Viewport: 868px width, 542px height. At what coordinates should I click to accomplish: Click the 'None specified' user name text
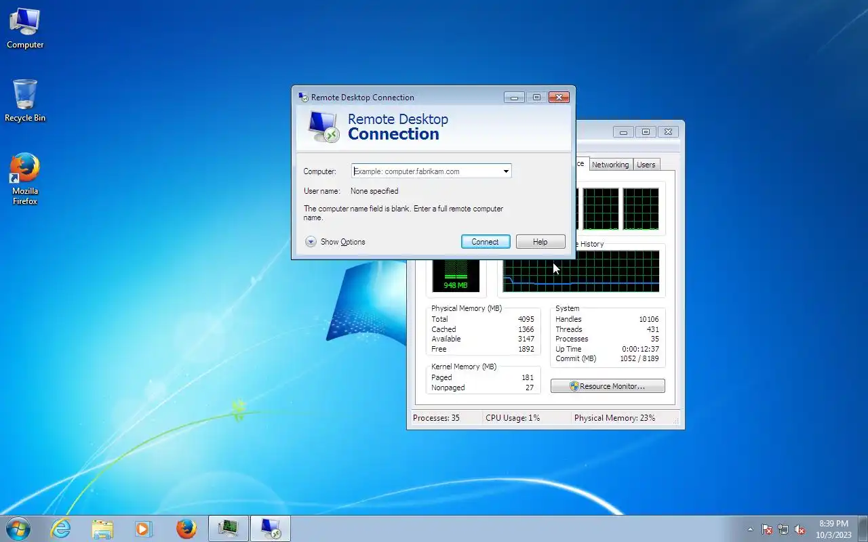[x=374, y=191]
